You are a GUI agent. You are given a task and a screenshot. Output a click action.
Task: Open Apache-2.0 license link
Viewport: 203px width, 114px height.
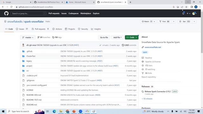pyautogui.click(x=153, y=62)
